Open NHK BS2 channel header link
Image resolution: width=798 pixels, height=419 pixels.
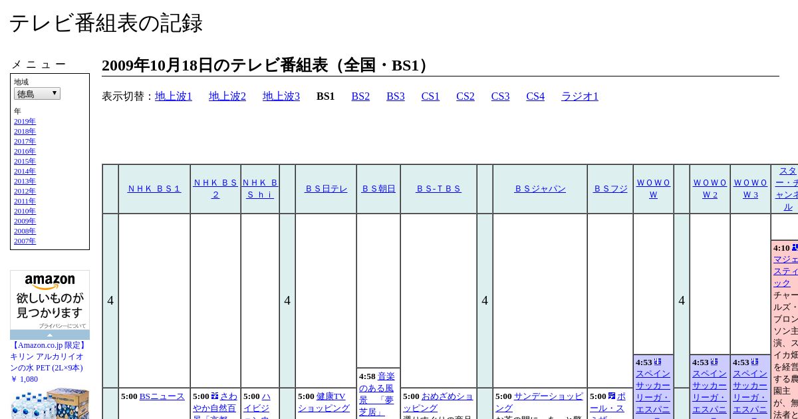click(x=215, y=189)
